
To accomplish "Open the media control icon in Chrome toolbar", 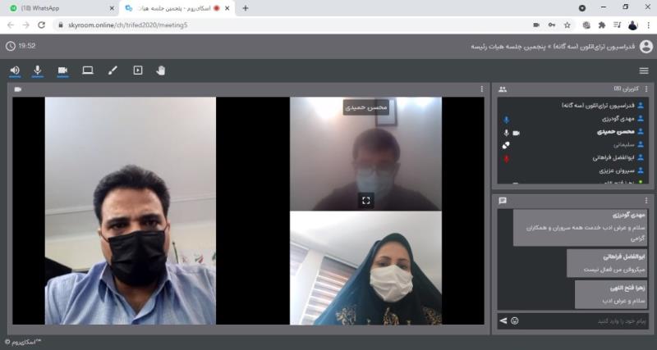I will tap(618, 25).
